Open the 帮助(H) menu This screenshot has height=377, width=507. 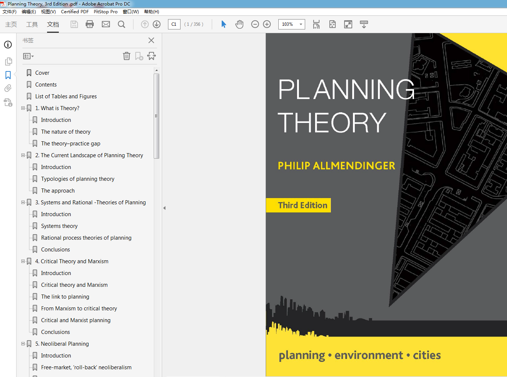(x=151, y=12)
